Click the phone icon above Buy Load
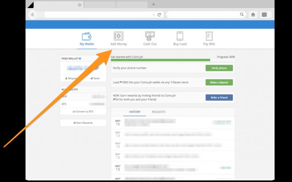 click(180, 36)
